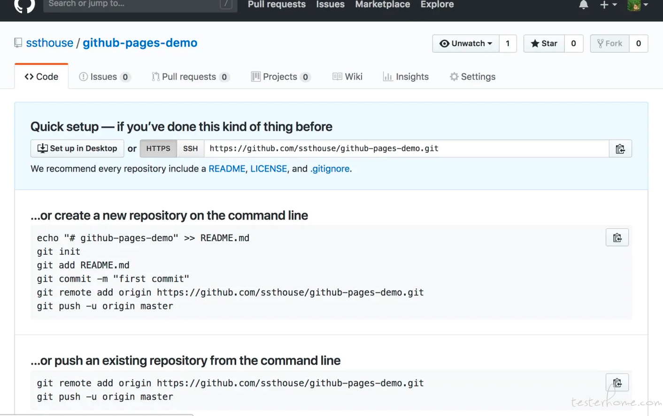Click the github-pages-demo repository link
663x416 pixels.
click(140, 43)
